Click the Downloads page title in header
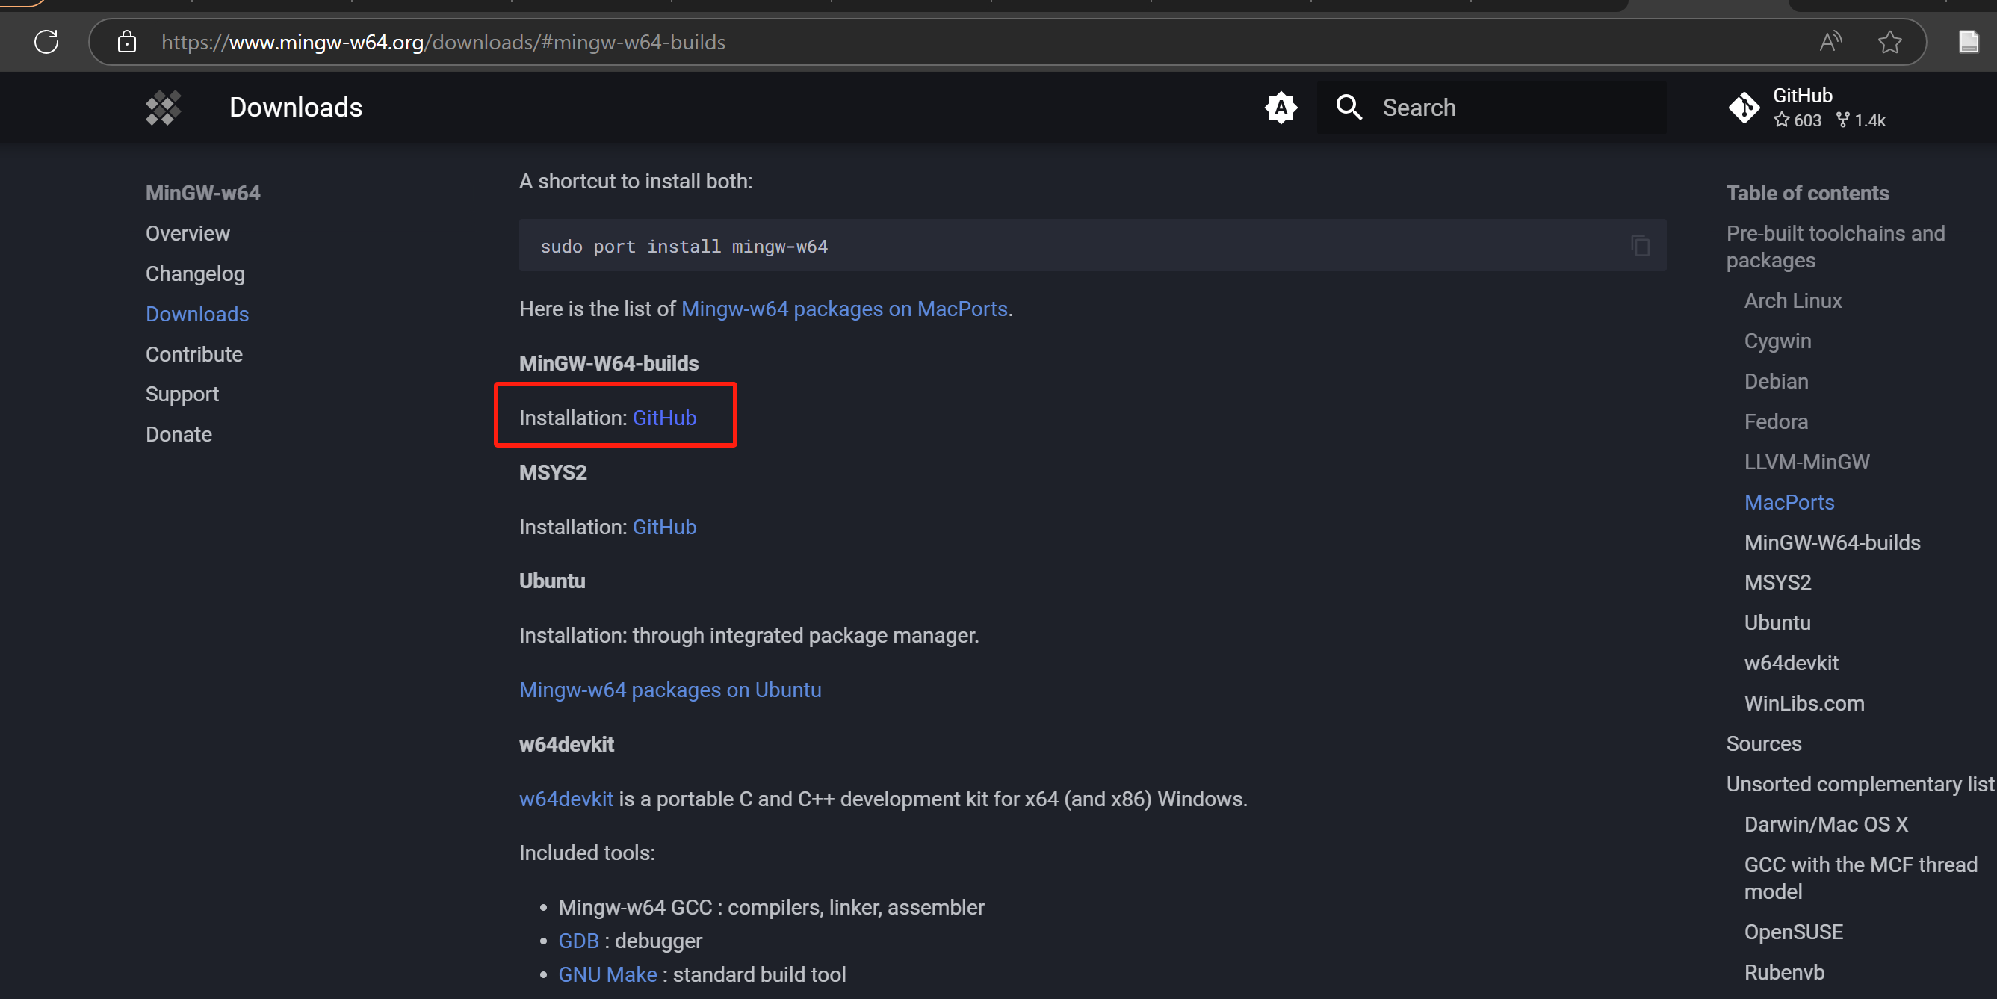The image size is (1997, 999). (x=295, y=108)
